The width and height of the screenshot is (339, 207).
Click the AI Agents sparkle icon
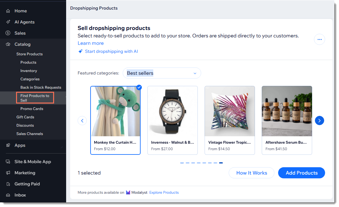(8, 22)
